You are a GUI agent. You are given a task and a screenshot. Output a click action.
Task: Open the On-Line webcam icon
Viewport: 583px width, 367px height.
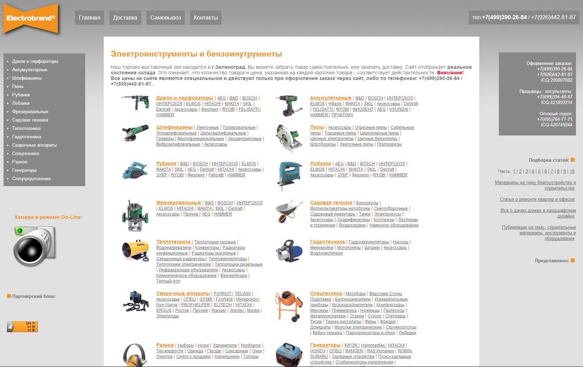click(34, 245)
